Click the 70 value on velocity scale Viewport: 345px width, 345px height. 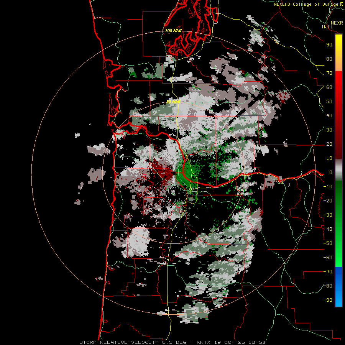(x=329, y=73)
